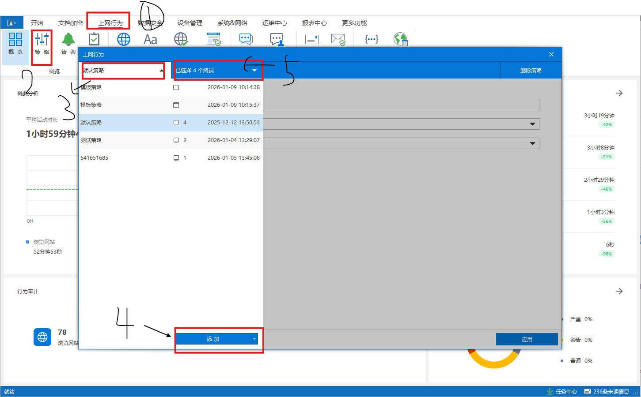
Task: Select the 641651685 policy row
Action: (171, 158)
